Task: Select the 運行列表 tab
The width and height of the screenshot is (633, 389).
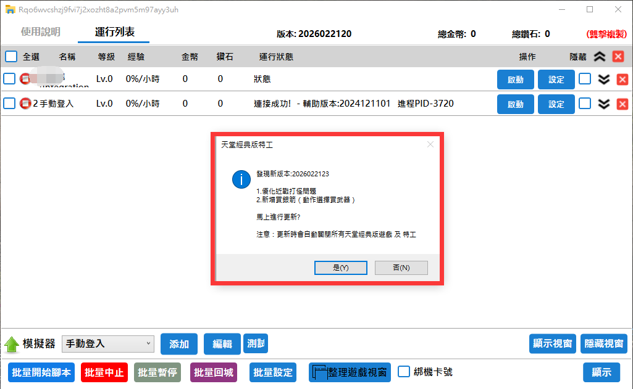Action: [115, 32]
